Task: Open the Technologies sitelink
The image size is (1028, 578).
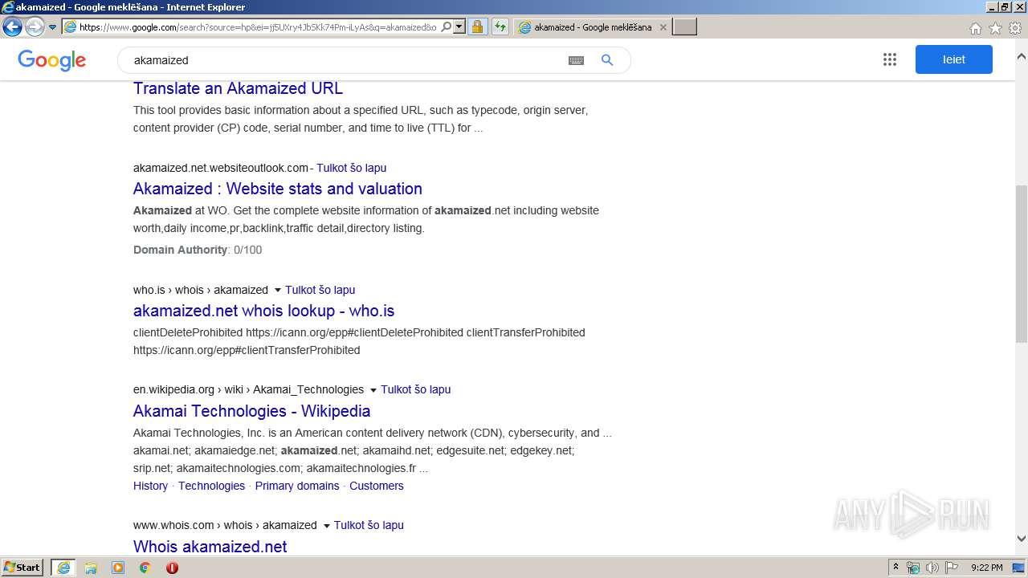Action: 211,486
